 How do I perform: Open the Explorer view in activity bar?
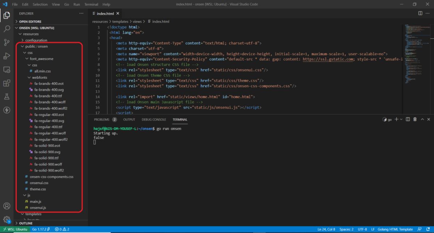tap(7, 15)
